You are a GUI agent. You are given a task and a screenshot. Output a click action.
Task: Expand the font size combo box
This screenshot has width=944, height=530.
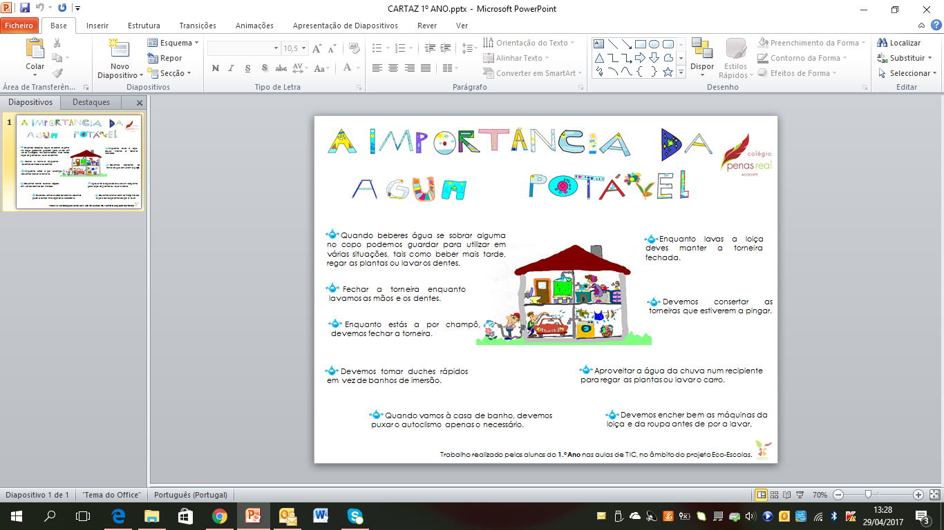305,48
